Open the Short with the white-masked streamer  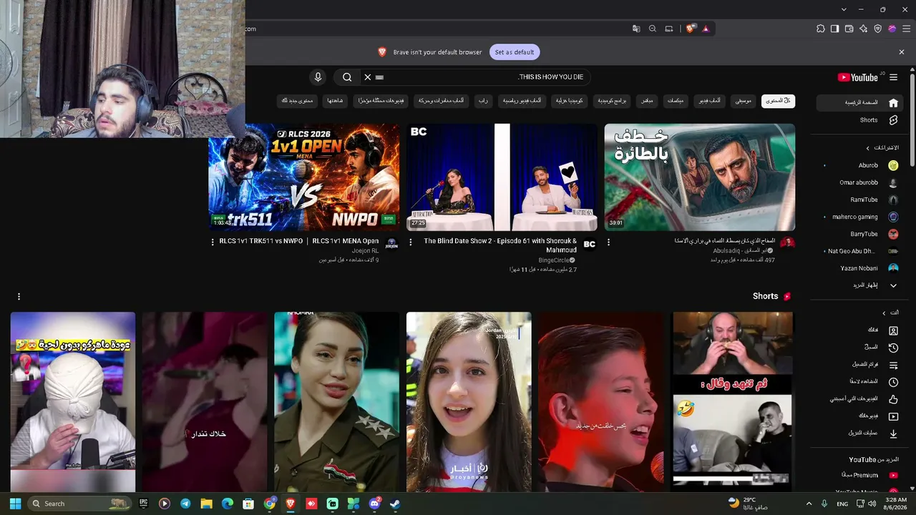(x=73, y=402)
